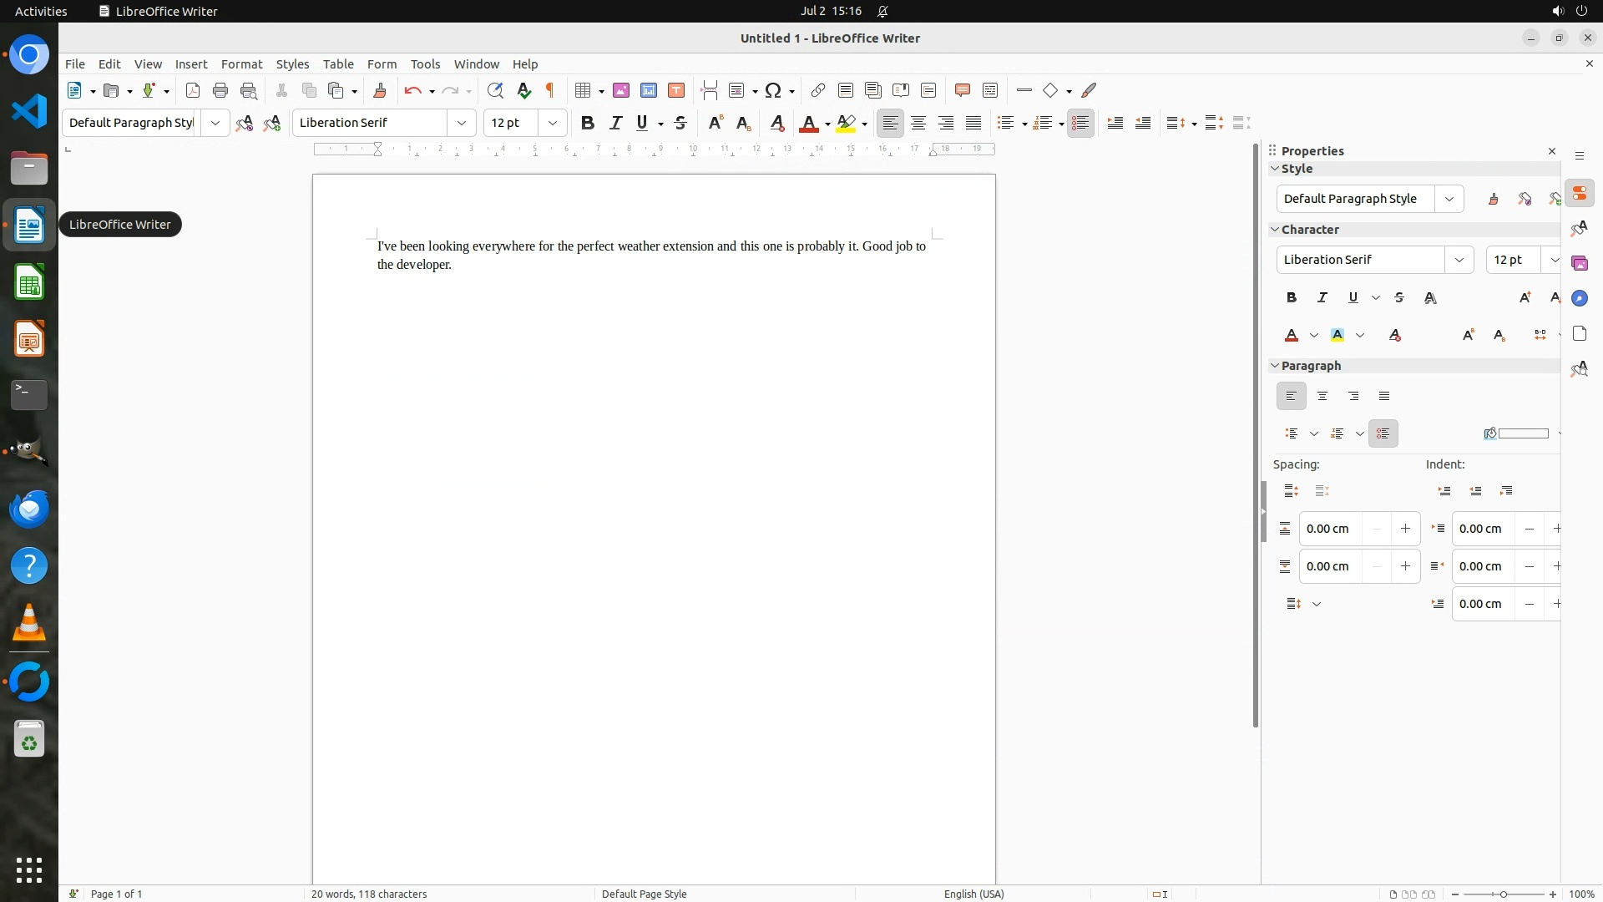1603x902 pixels.
Task: Click the Insert Special Character omega icon
Action: tap(773, 90)
